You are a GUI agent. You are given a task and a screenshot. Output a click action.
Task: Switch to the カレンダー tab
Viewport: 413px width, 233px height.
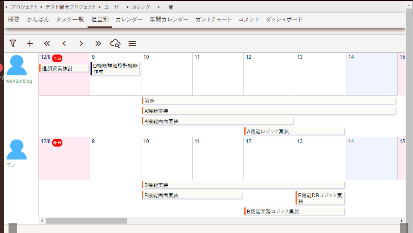[129, 20]
